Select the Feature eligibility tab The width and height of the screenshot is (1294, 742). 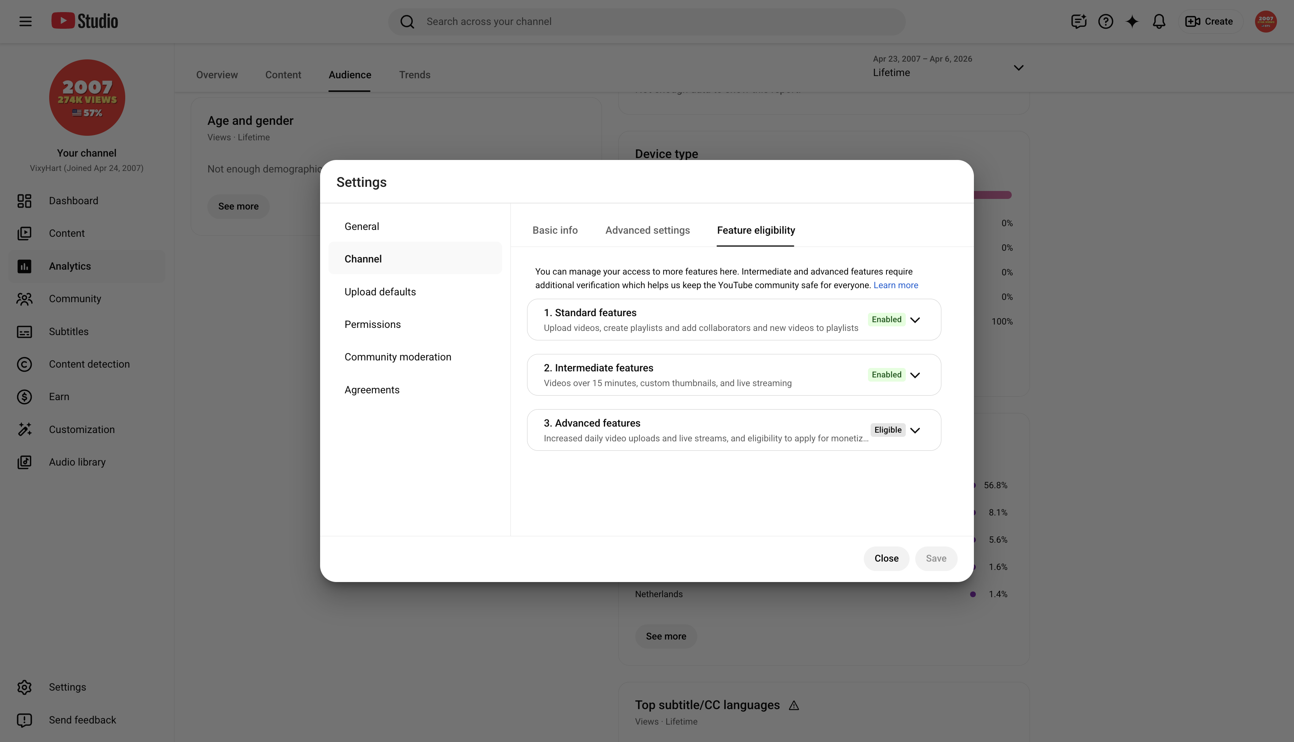(x=756, y=230)
